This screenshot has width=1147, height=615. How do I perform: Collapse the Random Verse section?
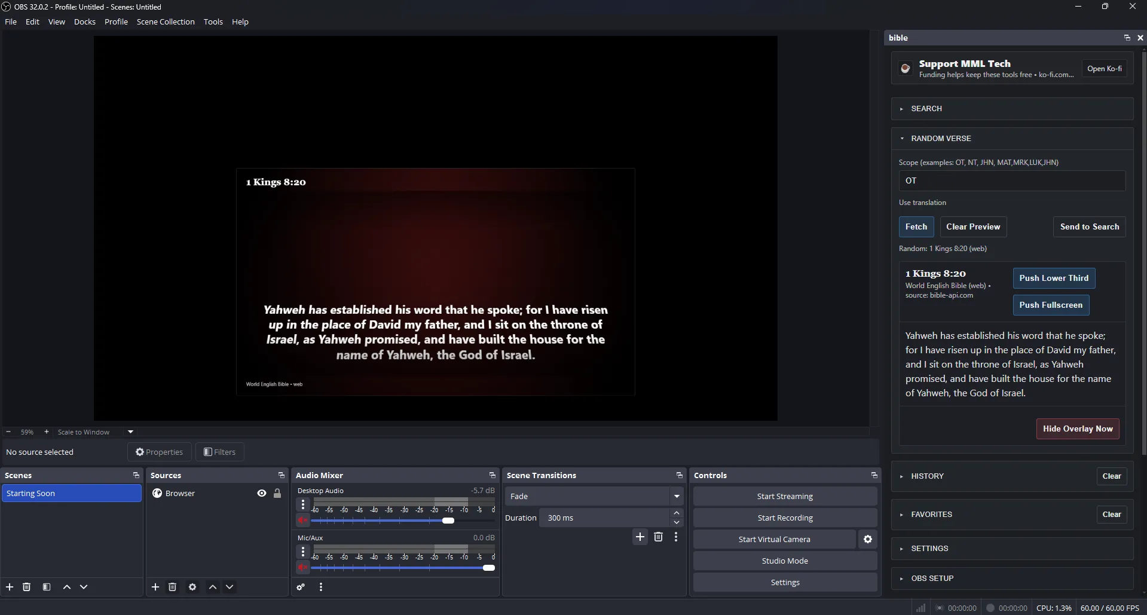(902, 138)
